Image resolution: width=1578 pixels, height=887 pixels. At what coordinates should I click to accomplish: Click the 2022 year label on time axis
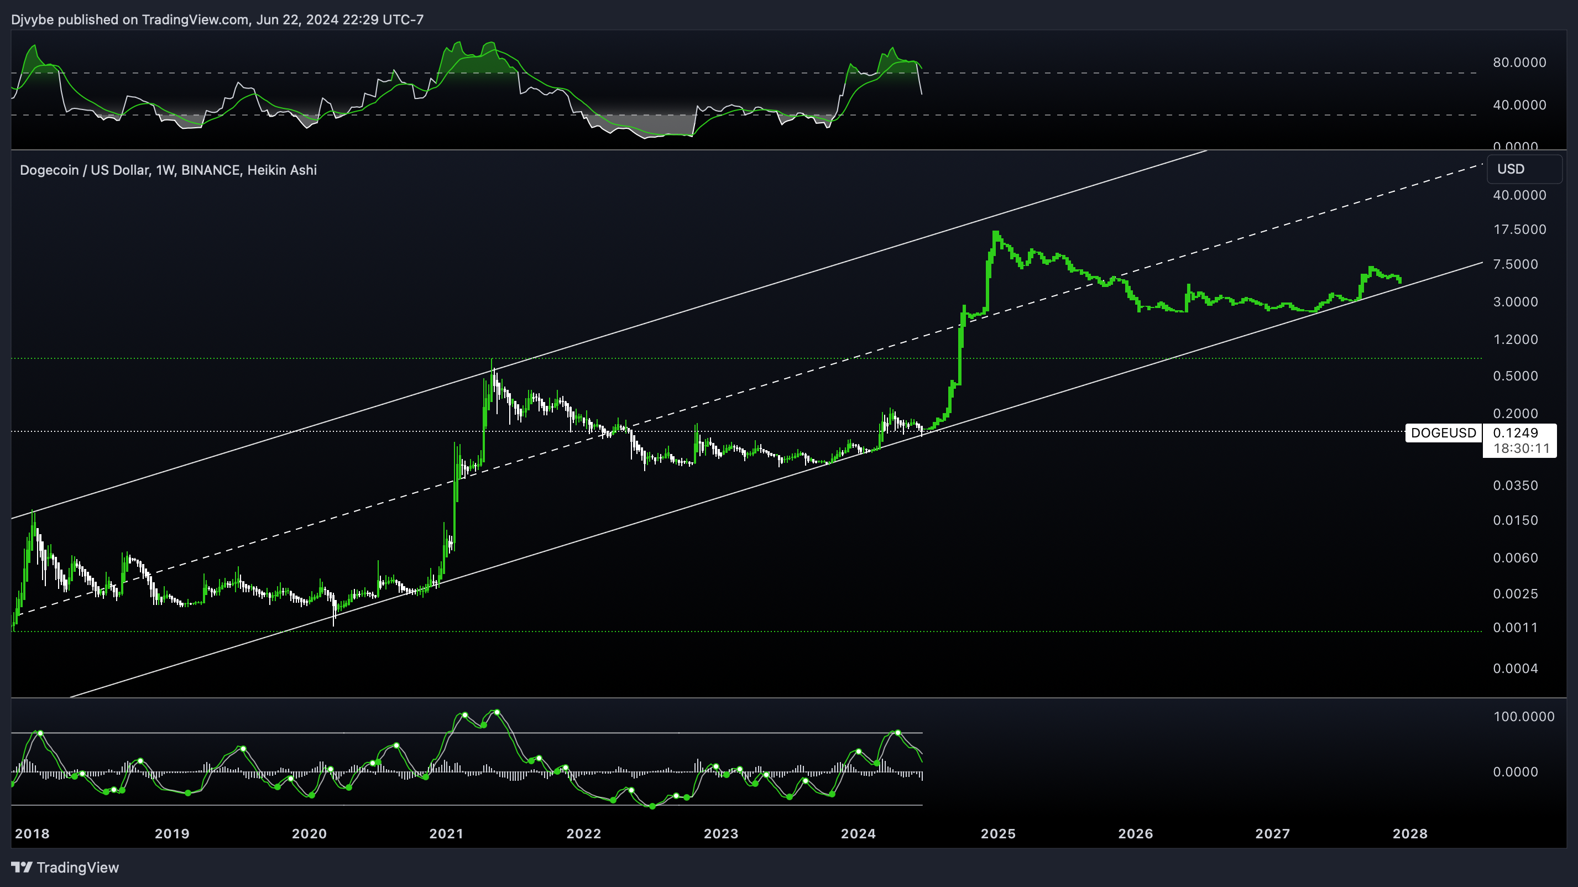pyautogui.click(x=584, y=834)
